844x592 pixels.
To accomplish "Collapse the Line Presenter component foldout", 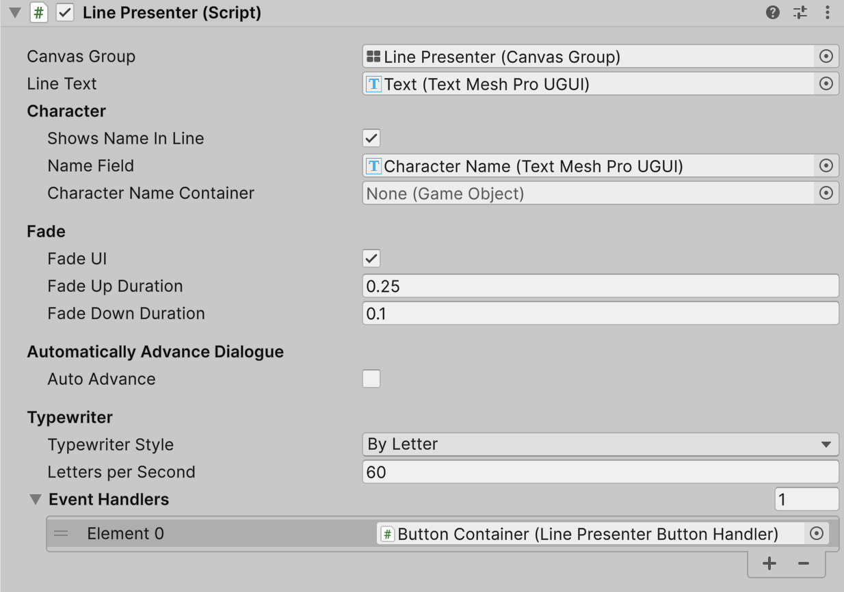I will pyautogui.click(x=14, y=13).
